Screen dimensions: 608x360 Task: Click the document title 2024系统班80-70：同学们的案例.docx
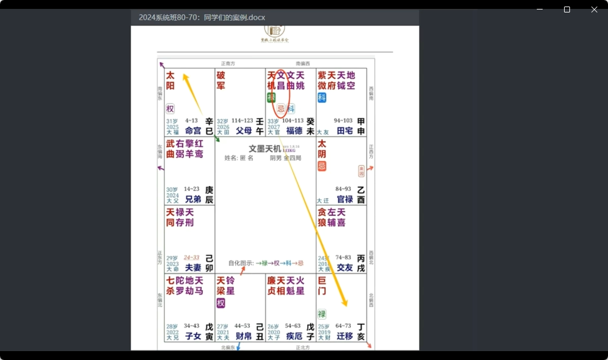[202, 17]
